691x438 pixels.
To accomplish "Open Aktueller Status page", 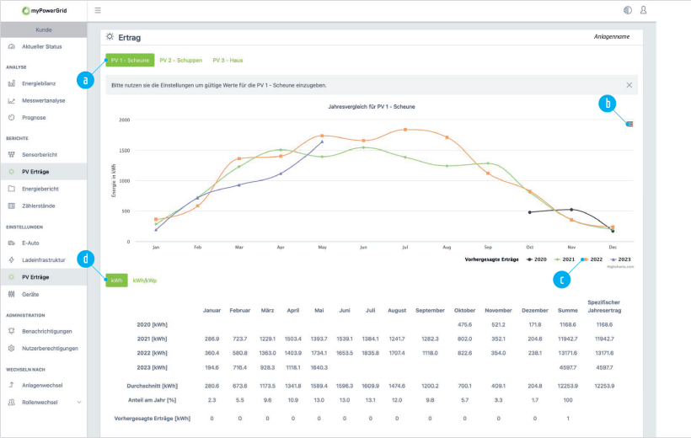I will [41, 46].
